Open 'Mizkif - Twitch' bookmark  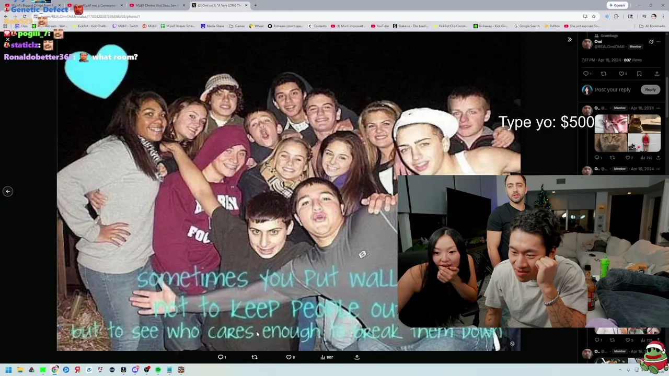(125, 26)
